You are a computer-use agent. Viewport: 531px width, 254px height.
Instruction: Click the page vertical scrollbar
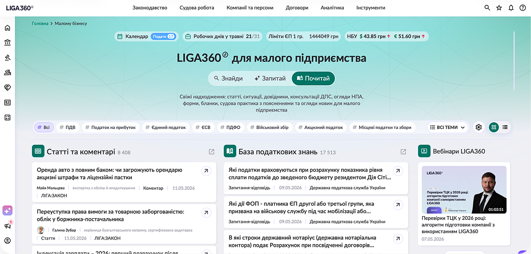[514, 61]
